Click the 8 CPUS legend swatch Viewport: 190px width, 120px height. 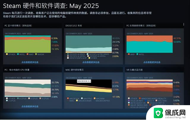(x=18, y=98)
